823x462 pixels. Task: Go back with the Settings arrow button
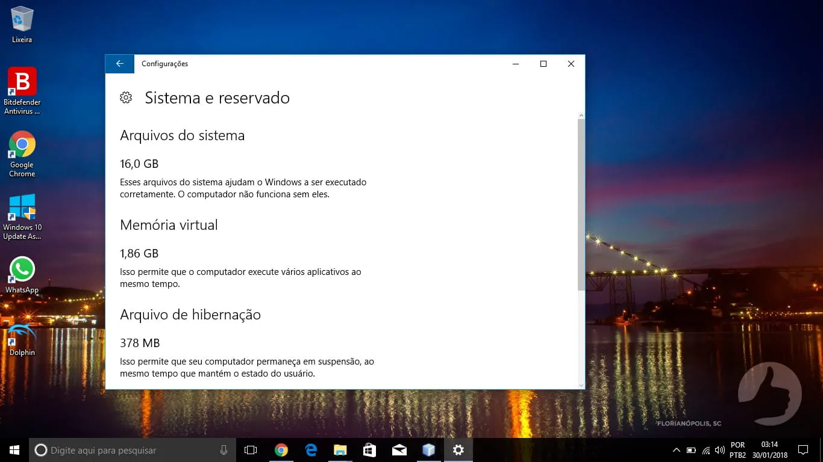[120, 64]
